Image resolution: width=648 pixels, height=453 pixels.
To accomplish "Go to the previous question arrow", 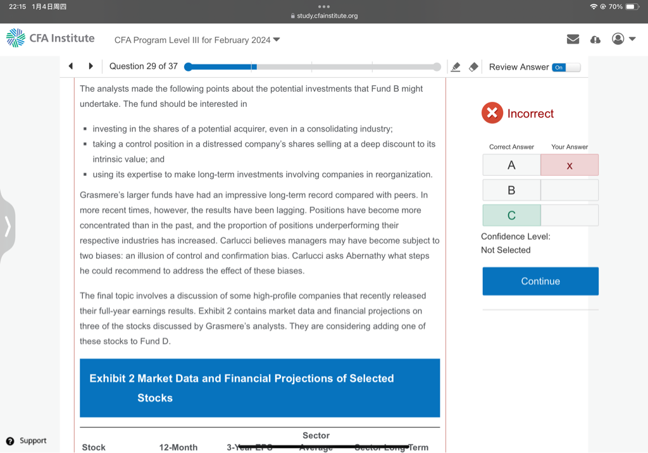I will click(x=71, y=66).
